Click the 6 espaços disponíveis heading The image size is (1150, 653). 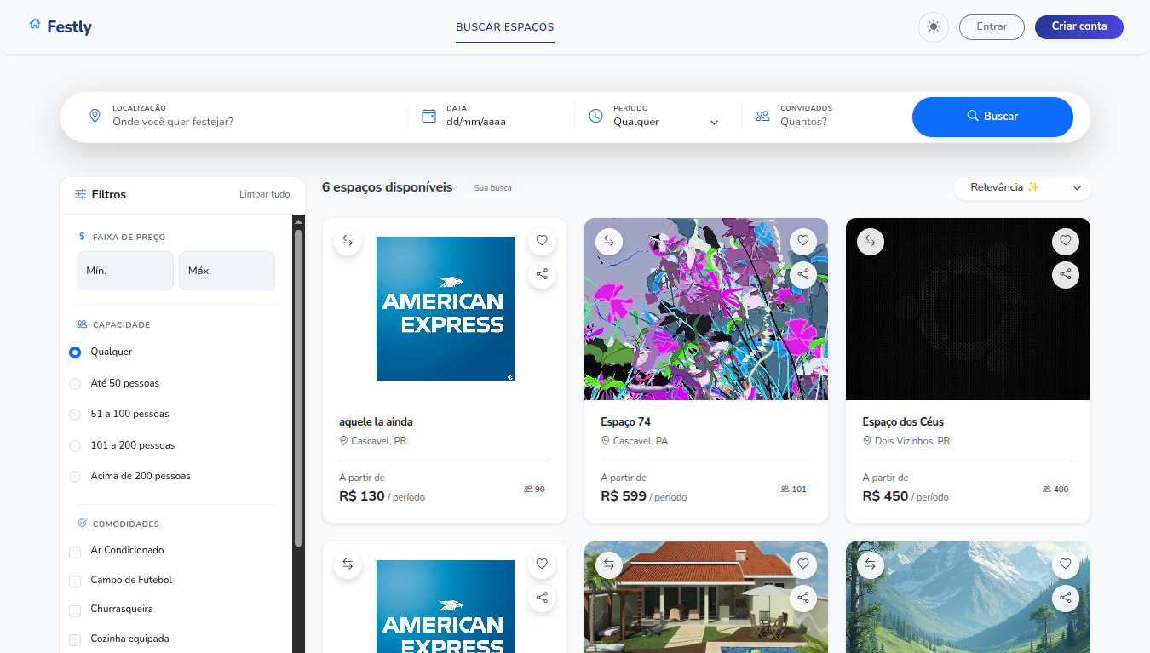coord(388,187)
